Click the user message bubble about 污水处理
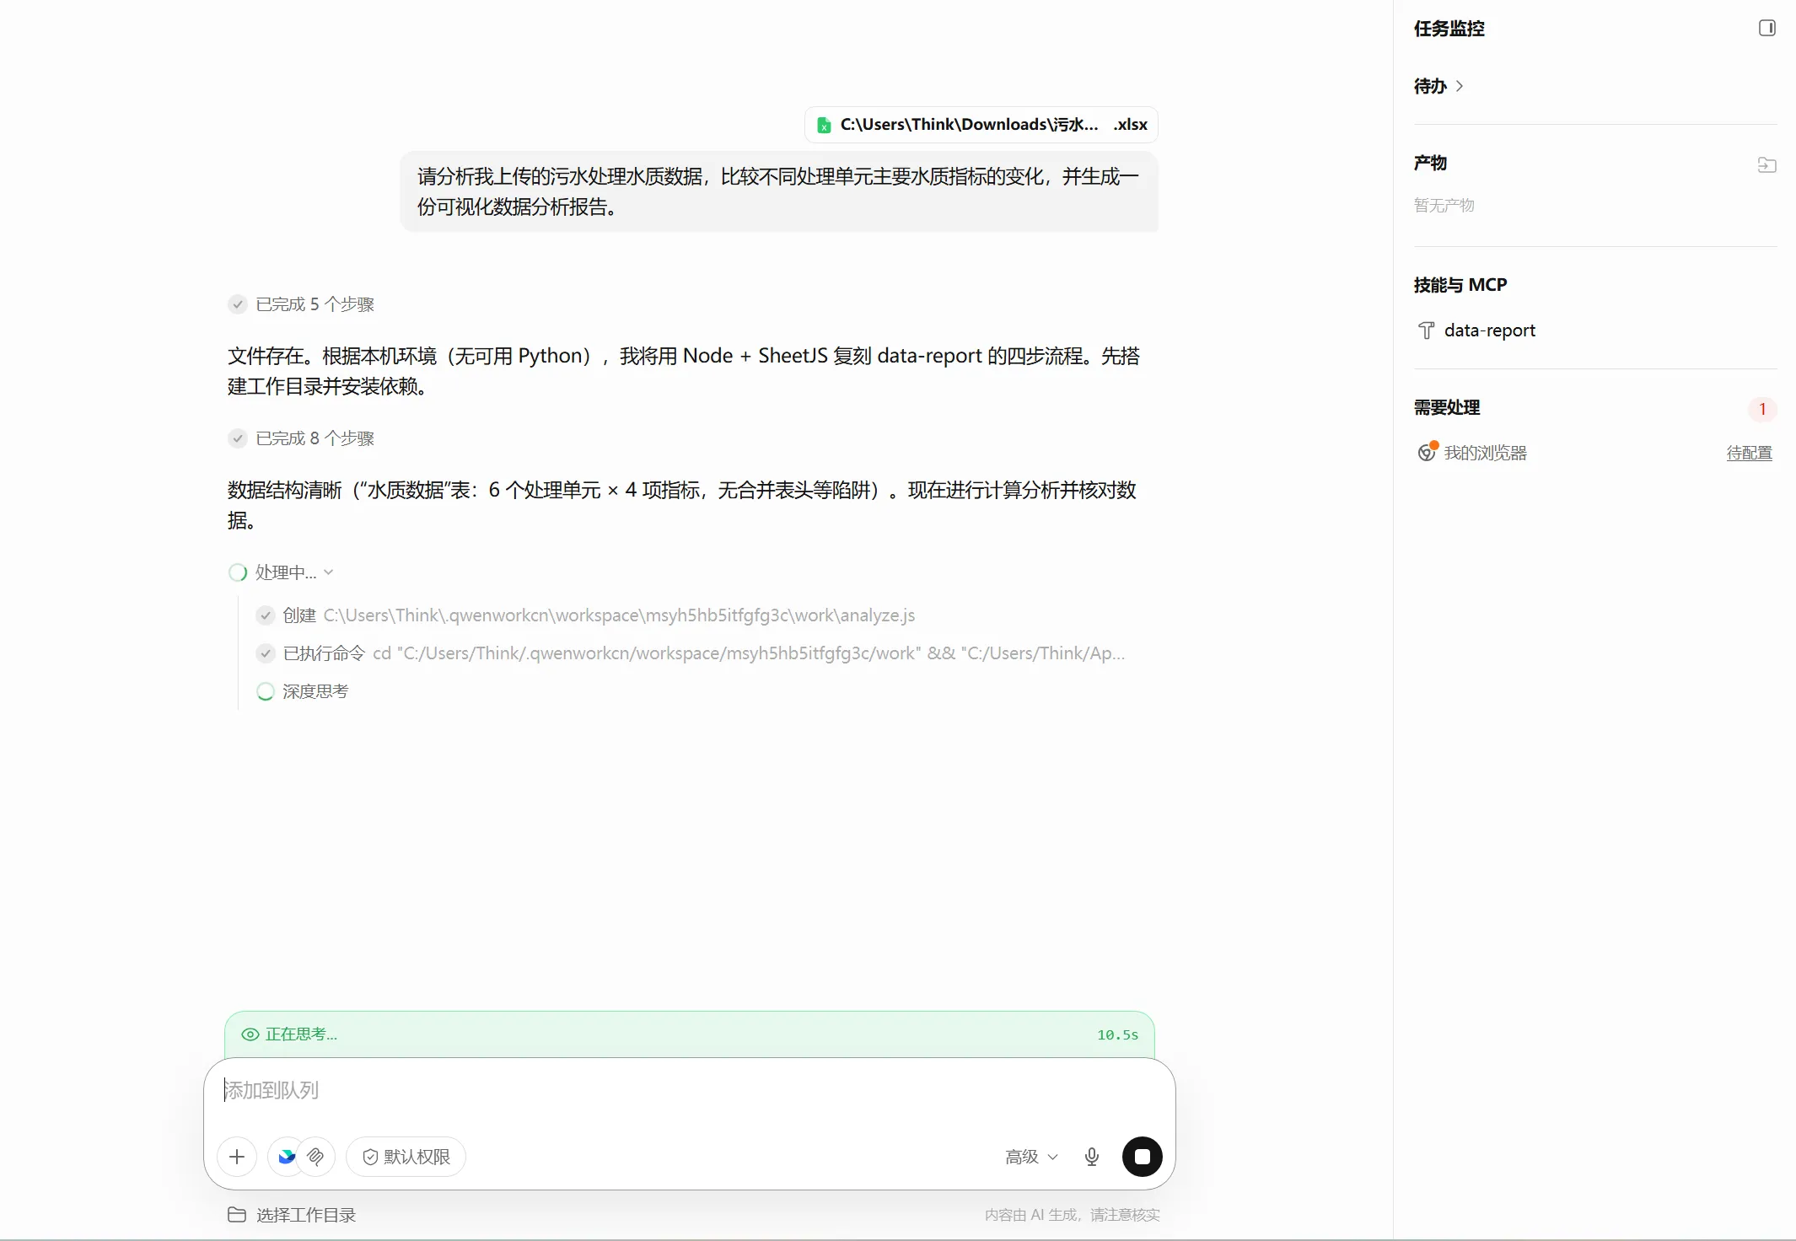This screenshot has height=1241, width=1796. pyautogui.click(x=779, y=191)
